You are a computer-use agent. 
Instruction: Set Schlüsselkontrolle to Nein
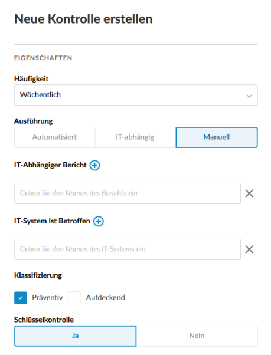pos(197,336)
